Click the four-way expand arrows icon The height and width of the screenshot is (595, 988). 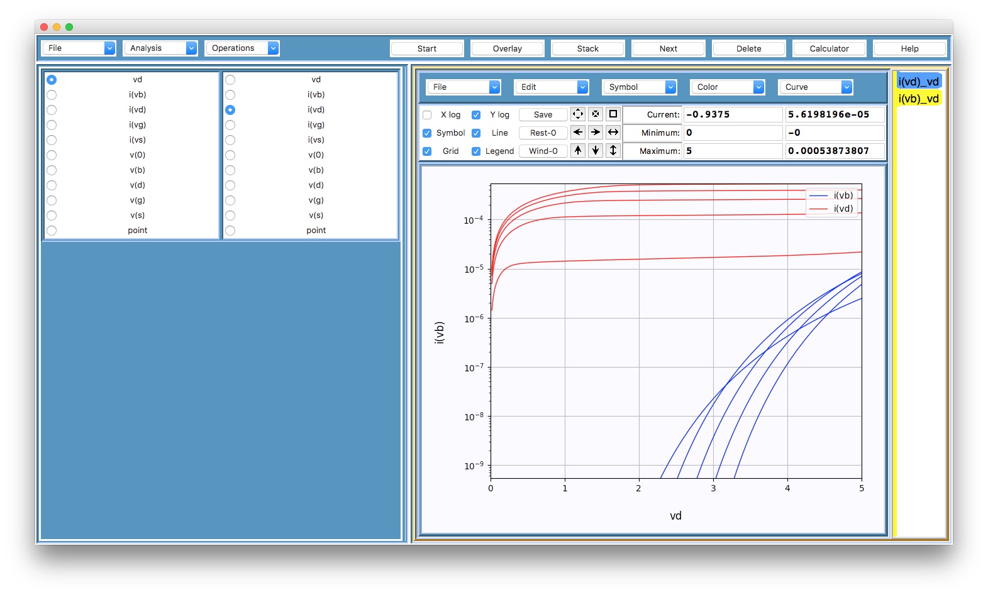click(x=577, y=114)
